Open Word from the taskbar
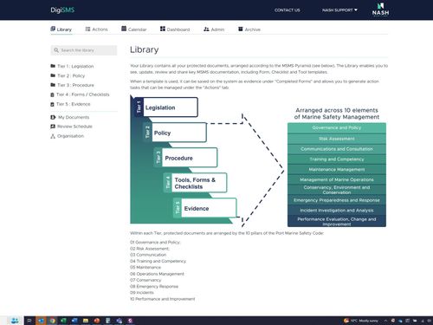433x325 pixels. point(74,321)
